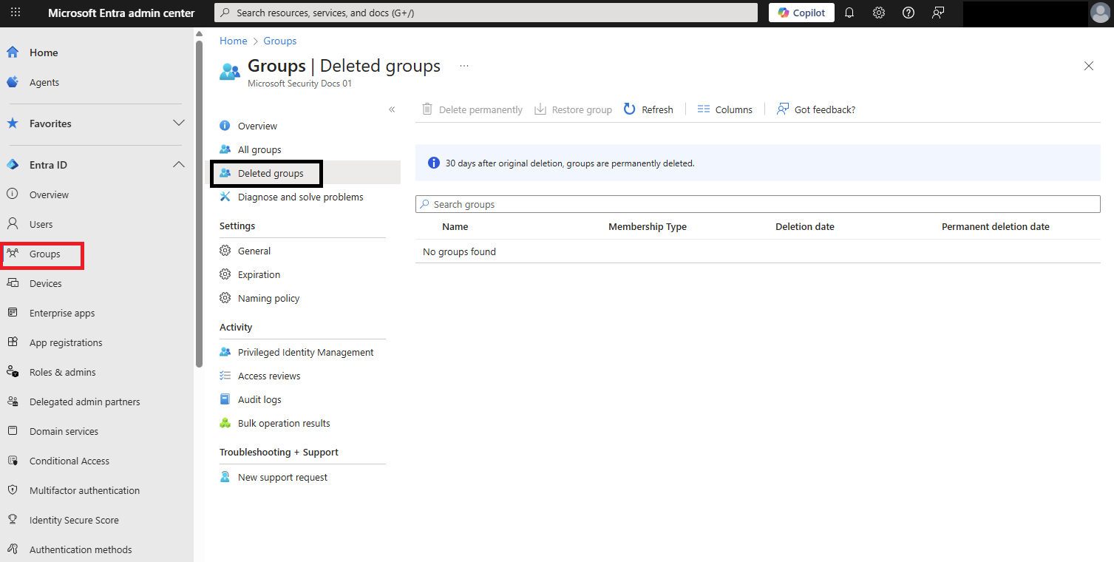Launch Copilot from the top bar
The width and height of the screenshot is (1114, 562).
[801, 13]
